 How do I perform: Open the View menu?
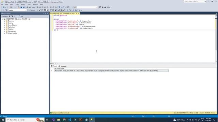11,4
